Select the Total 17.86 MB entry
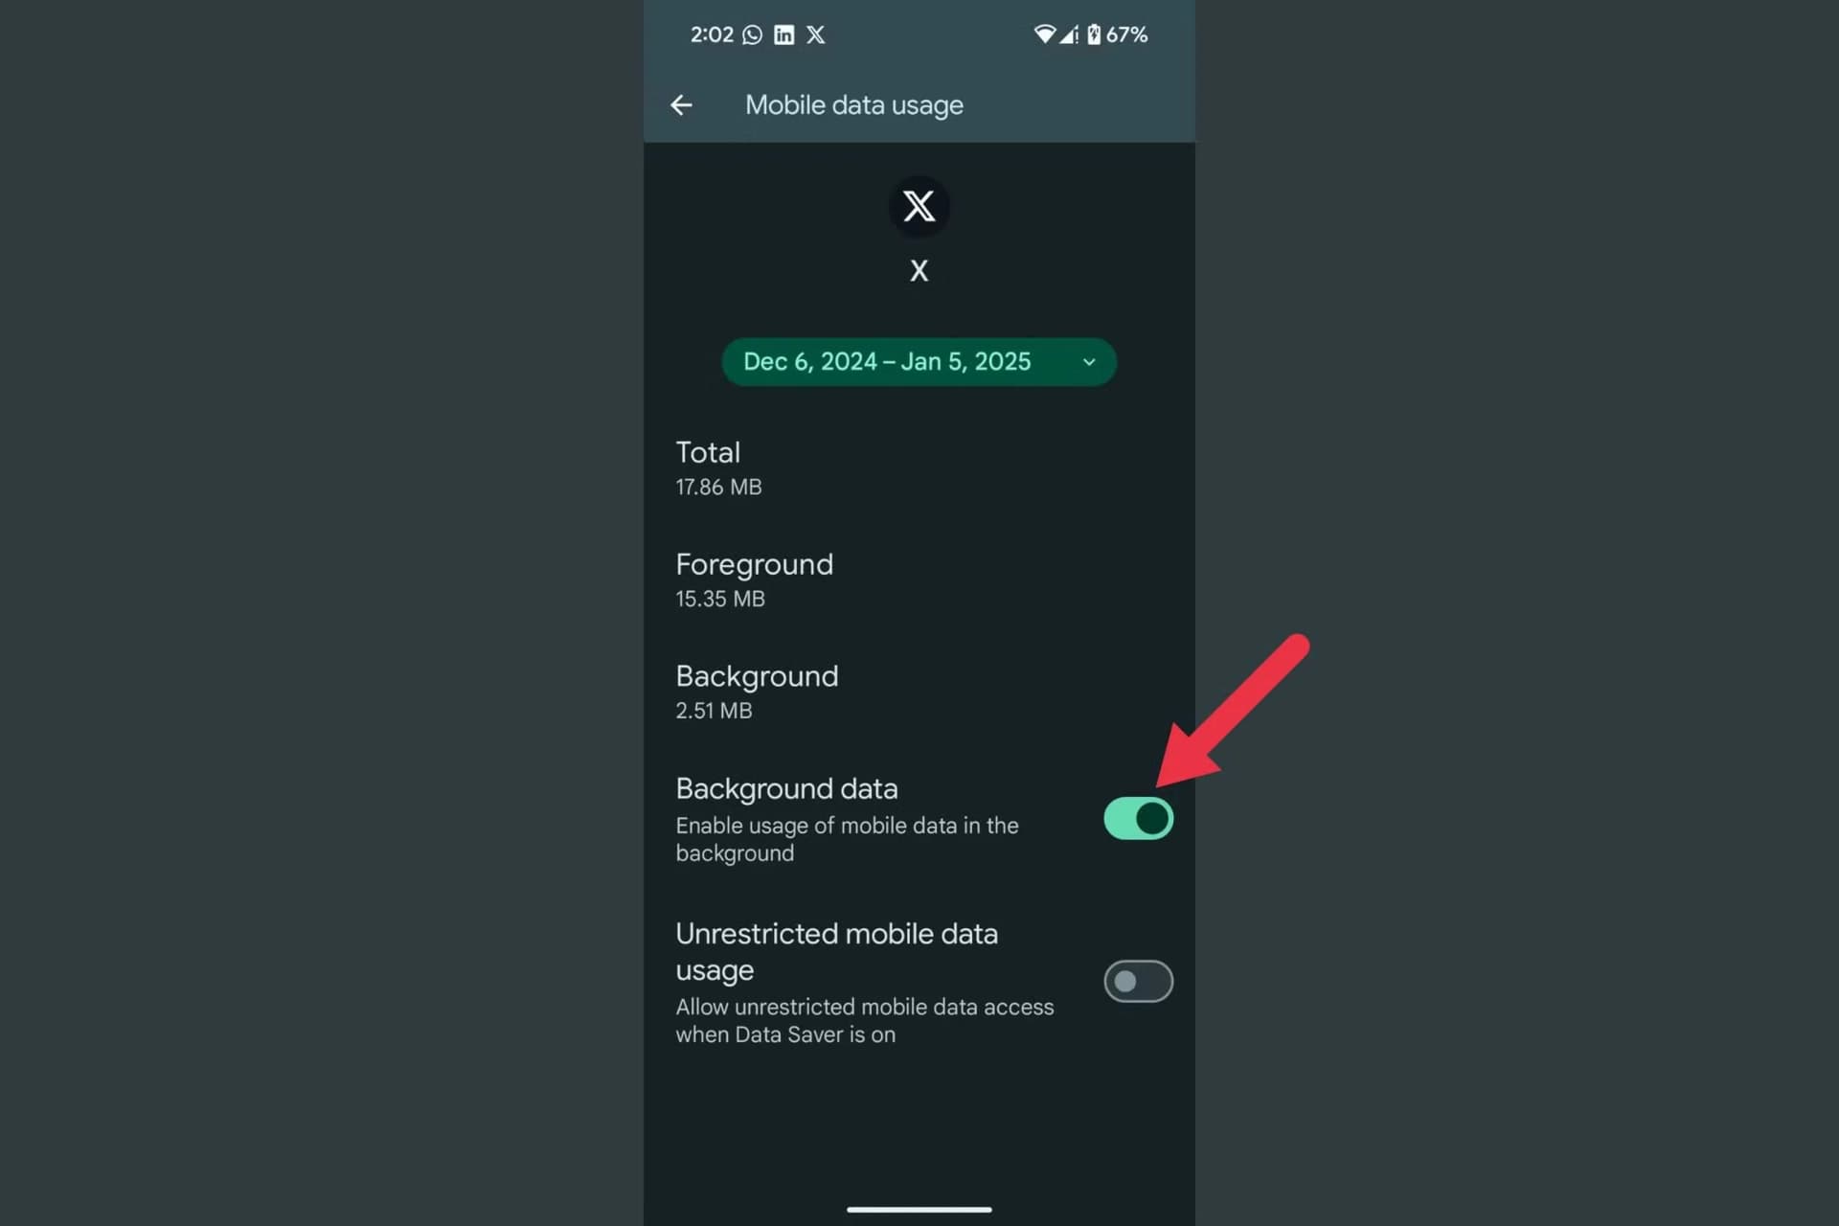Viewport: 1839px width, 1226px height. tap(919, 467)
